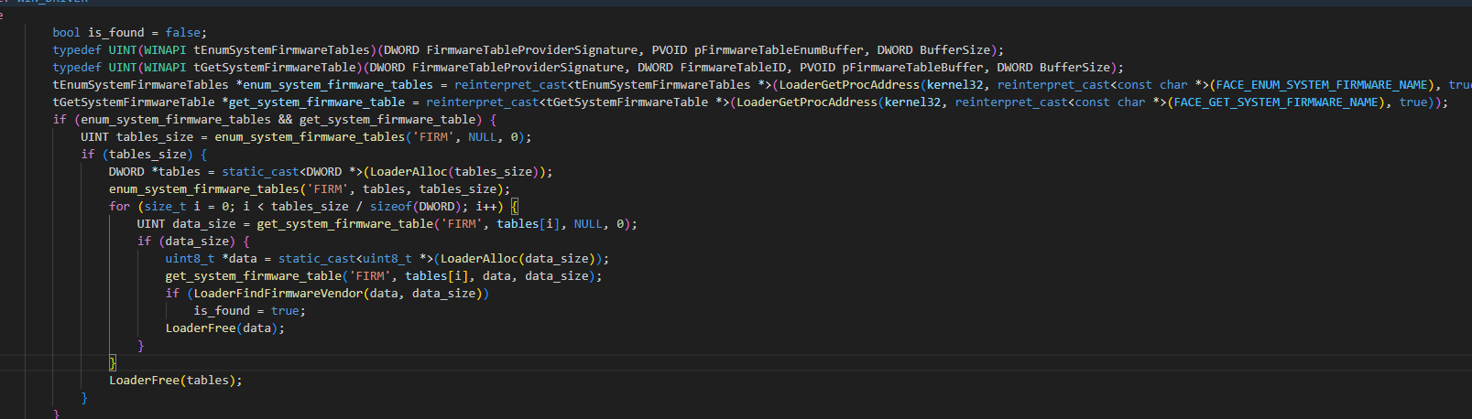Click the 'bool' keyword on first line
Screen dimensions: 1472x419
click(66, 33)
